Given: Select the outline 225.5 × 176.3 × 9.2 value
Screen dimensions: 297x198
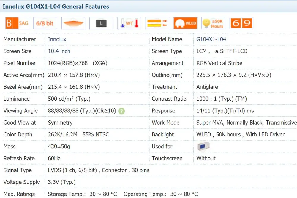Looking at the screenshot, I should pyautogui.click(x=234, y=75).
